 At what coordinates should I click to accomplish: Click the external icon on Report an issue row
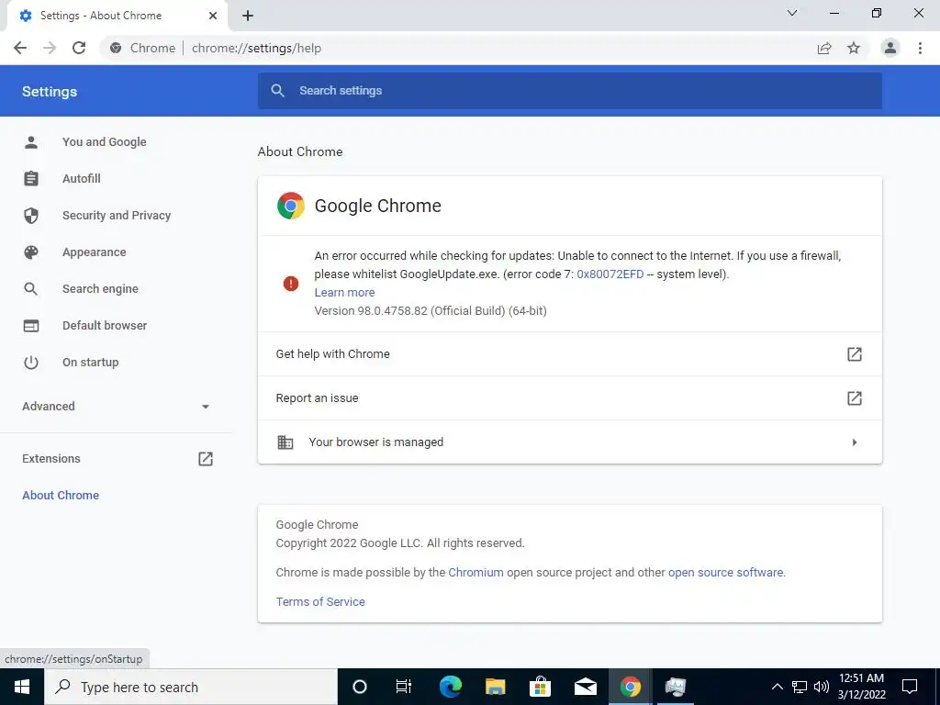pyautogui.click(x=855, y=398)
